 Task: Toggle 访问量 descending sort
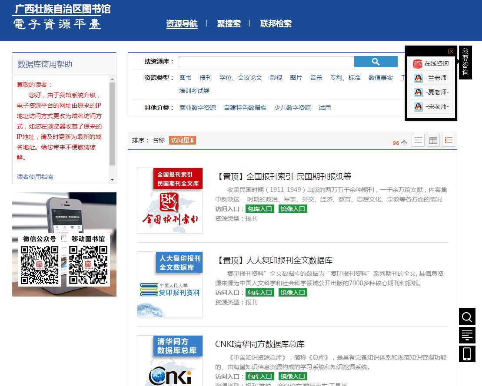click(183, 140)
